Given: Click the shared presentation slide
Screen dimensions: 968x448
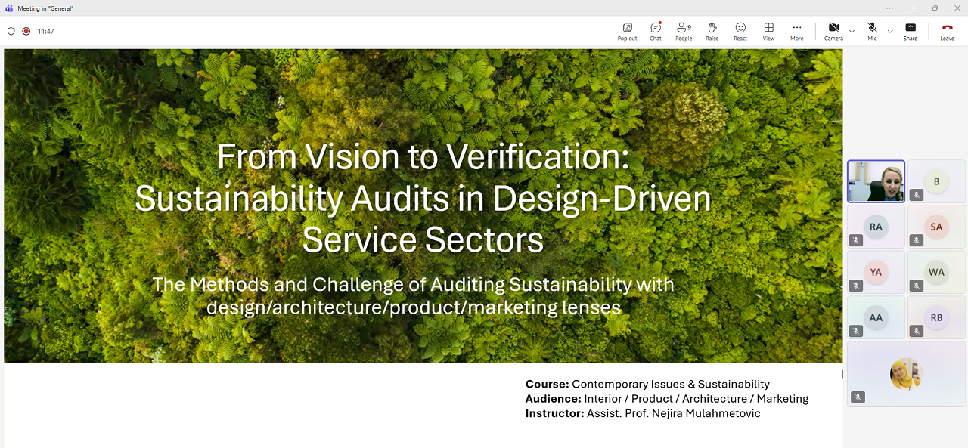Looking at the screenshot, I should point(423,227).
